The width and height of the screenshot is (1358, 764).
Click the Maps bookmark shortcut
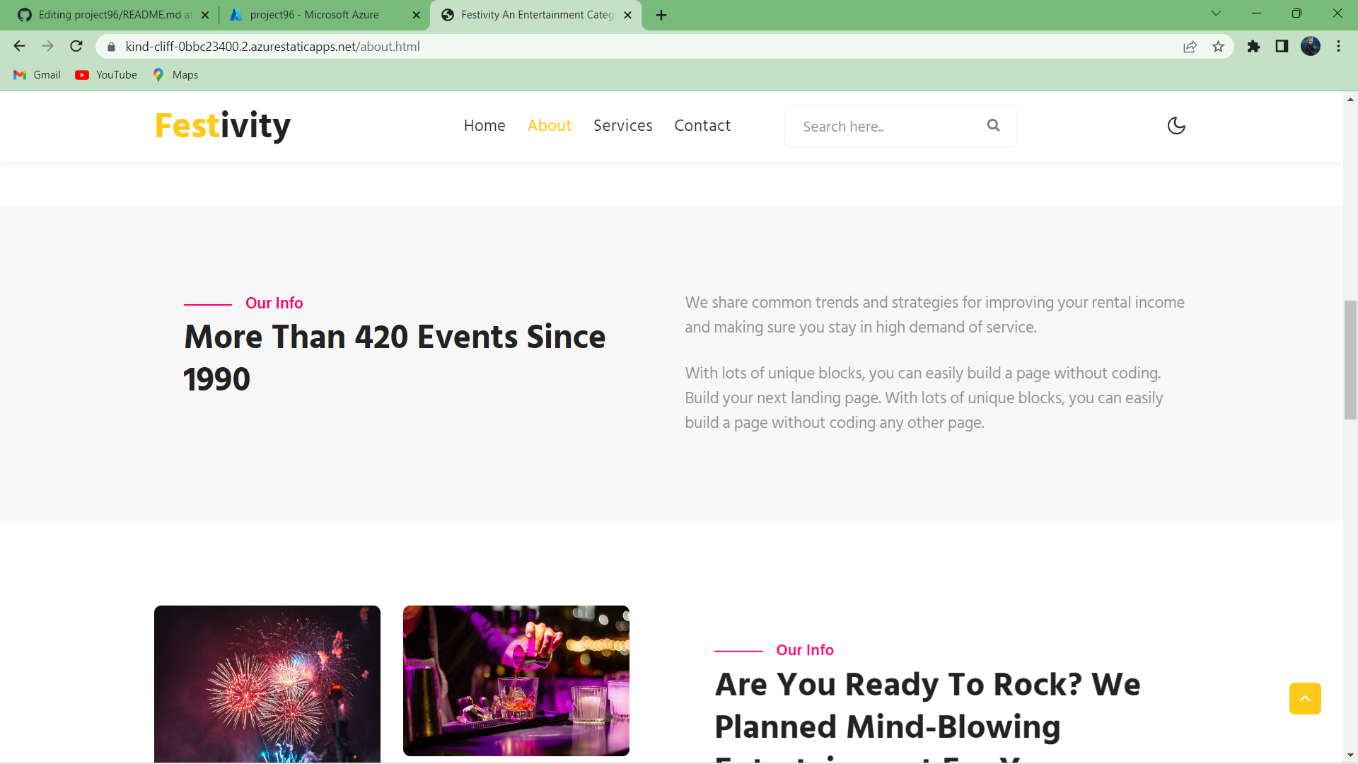(174, 74)
